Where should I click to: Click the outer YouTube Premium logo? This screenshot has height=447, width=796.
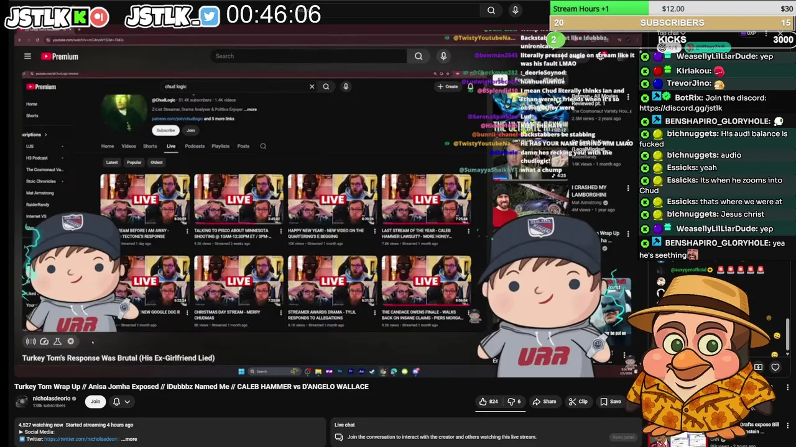click(60, 56)
